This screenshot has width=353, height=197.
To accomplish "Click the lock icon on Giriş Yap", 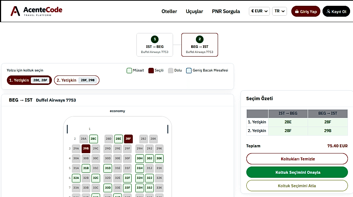I will pos(297,12).
